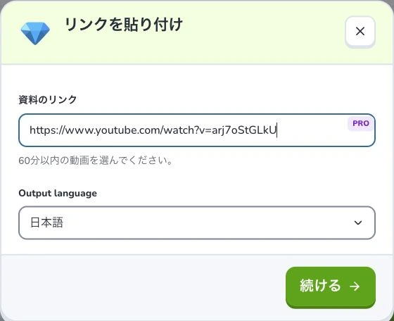Click the リンクを貼り付け dialog title
This screenshot has width=394, height=321.
point(124,25)
